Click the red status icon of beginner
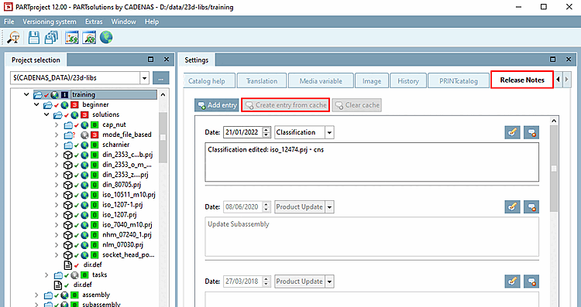 [x=74, y=104]
